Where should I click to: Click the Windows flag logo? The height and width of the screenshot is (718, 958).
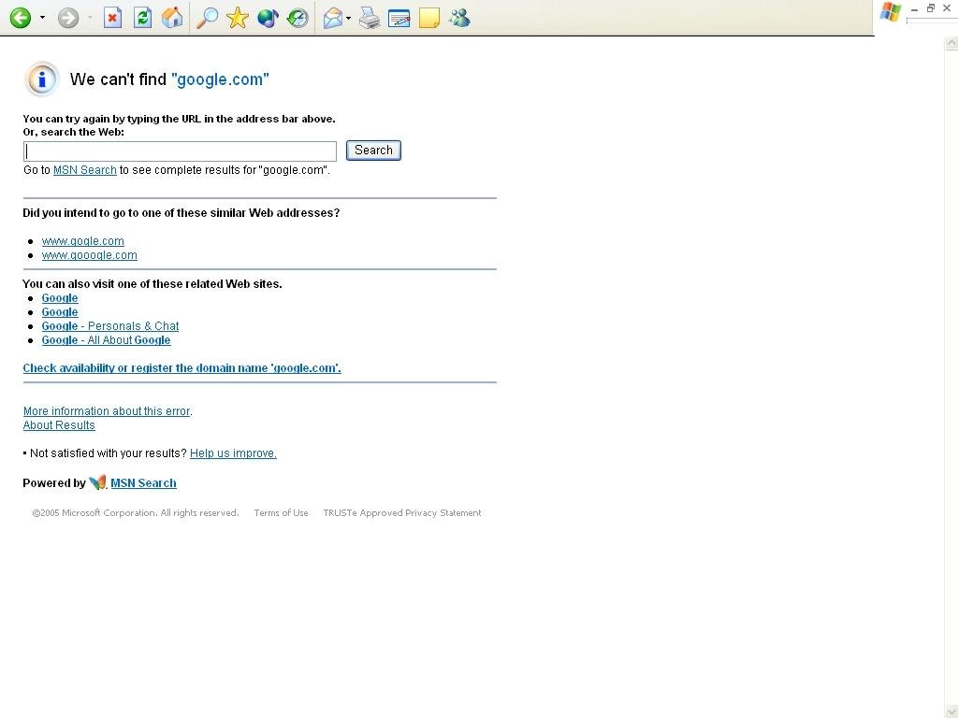point(891,12)
